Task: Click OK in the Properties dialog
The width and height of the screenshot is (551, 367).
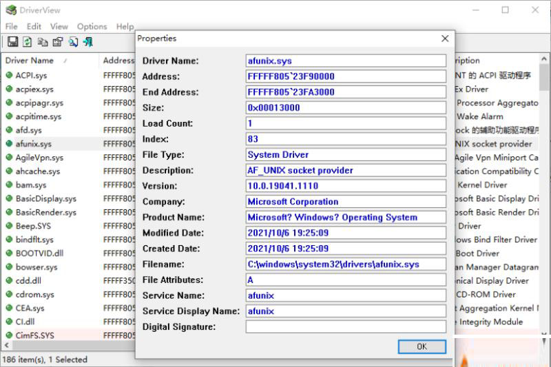Action: click(422, 346)
